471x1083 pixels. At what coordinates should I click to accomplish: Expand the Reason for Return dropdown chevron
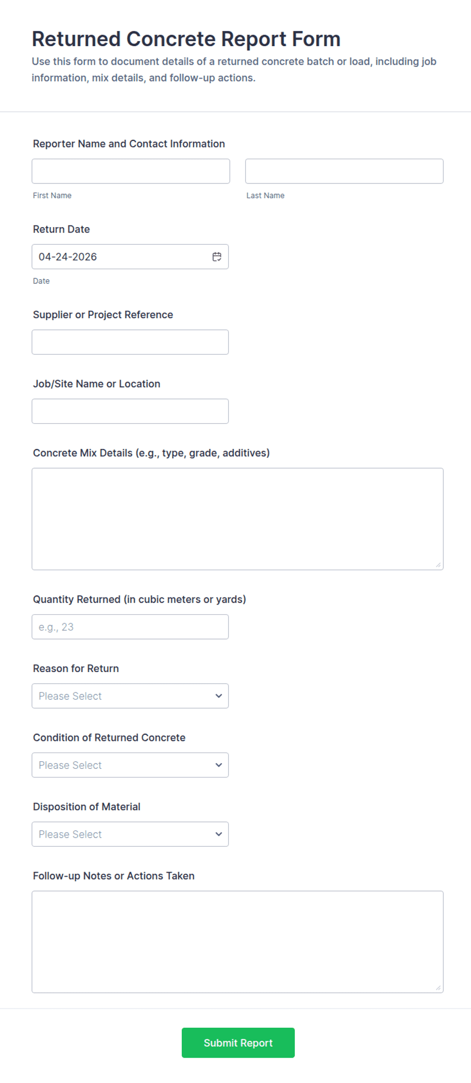pos(219,696)
